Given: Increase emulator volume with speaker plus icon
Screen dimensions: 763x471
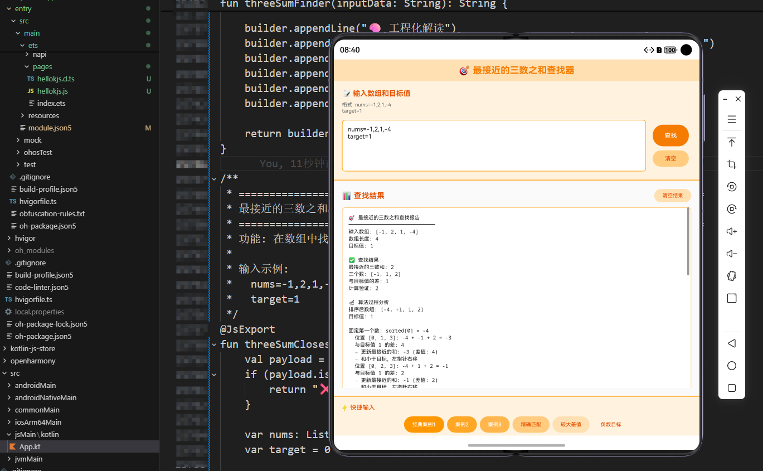Looking at the screenshot, I should [732, 231].
